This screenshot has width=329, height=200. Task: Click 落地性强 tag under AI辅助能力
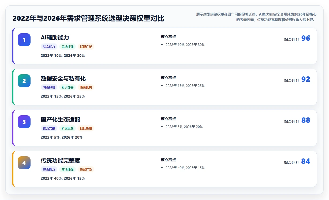click(x=68, y=47)
